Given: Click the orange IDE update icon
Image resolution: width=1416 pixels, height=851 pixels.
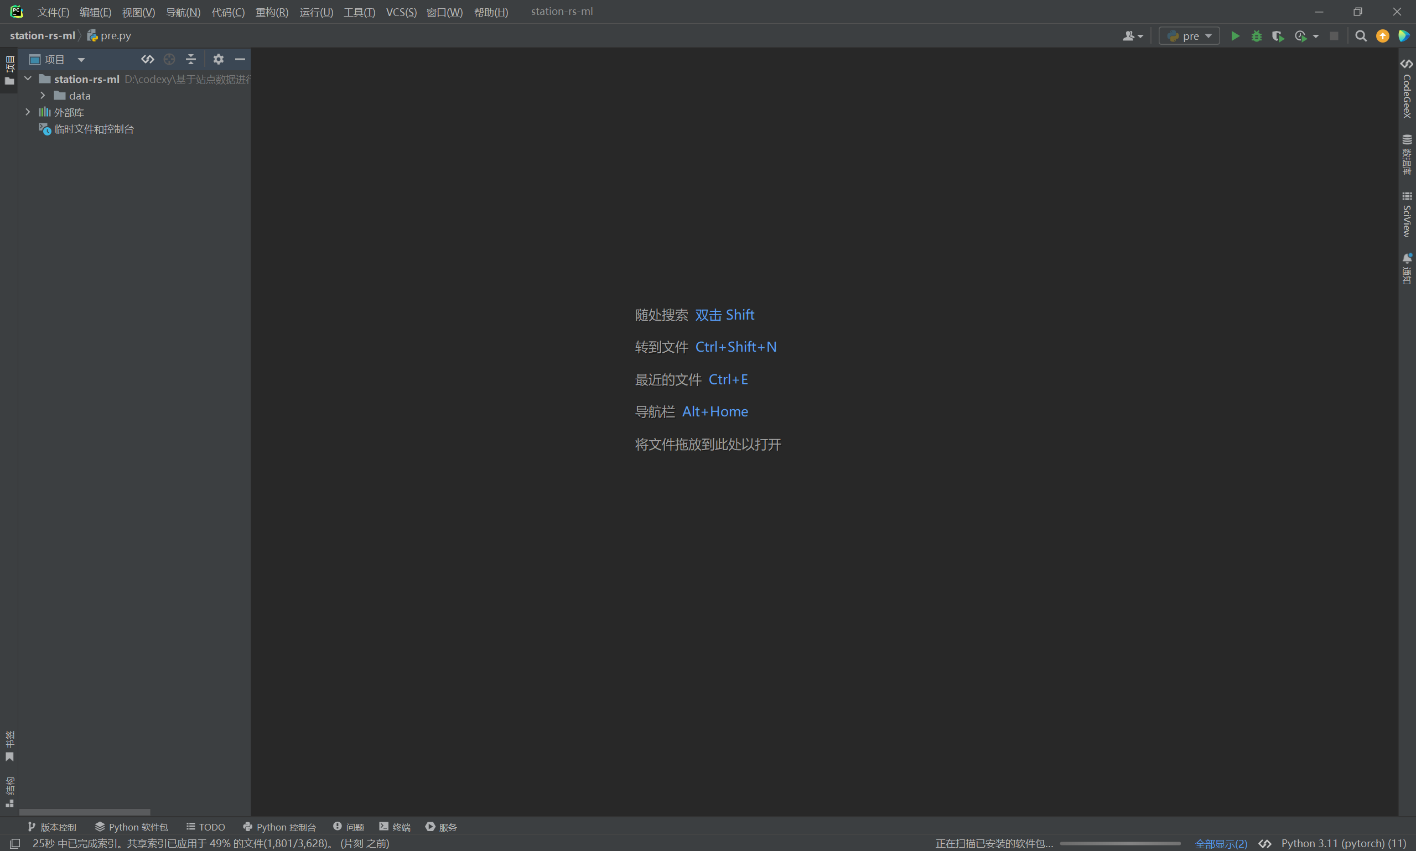Looking at the screenshot, I should (1382, 36).
